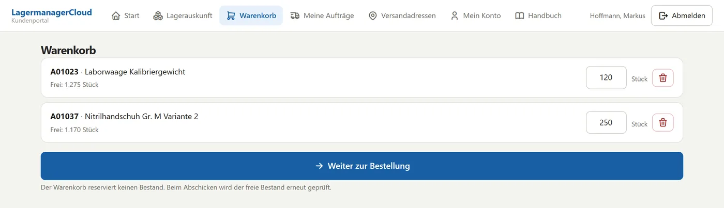Click the Warenkorb page heading

(68, 50)
